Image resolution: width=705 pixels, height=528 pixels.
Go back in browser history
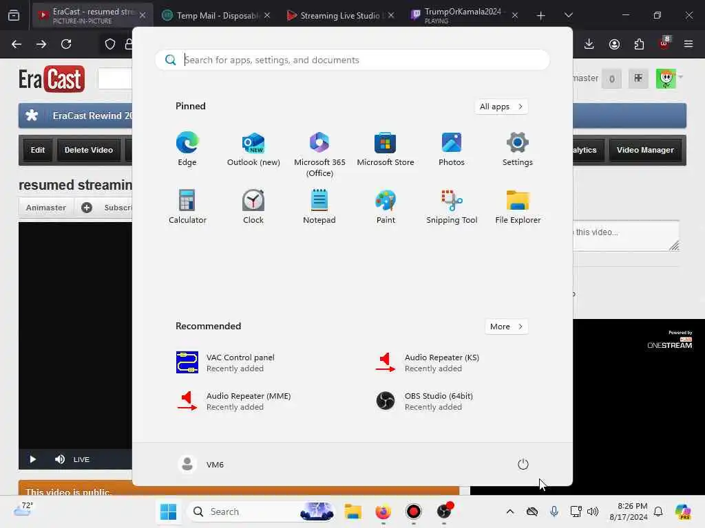17,44
